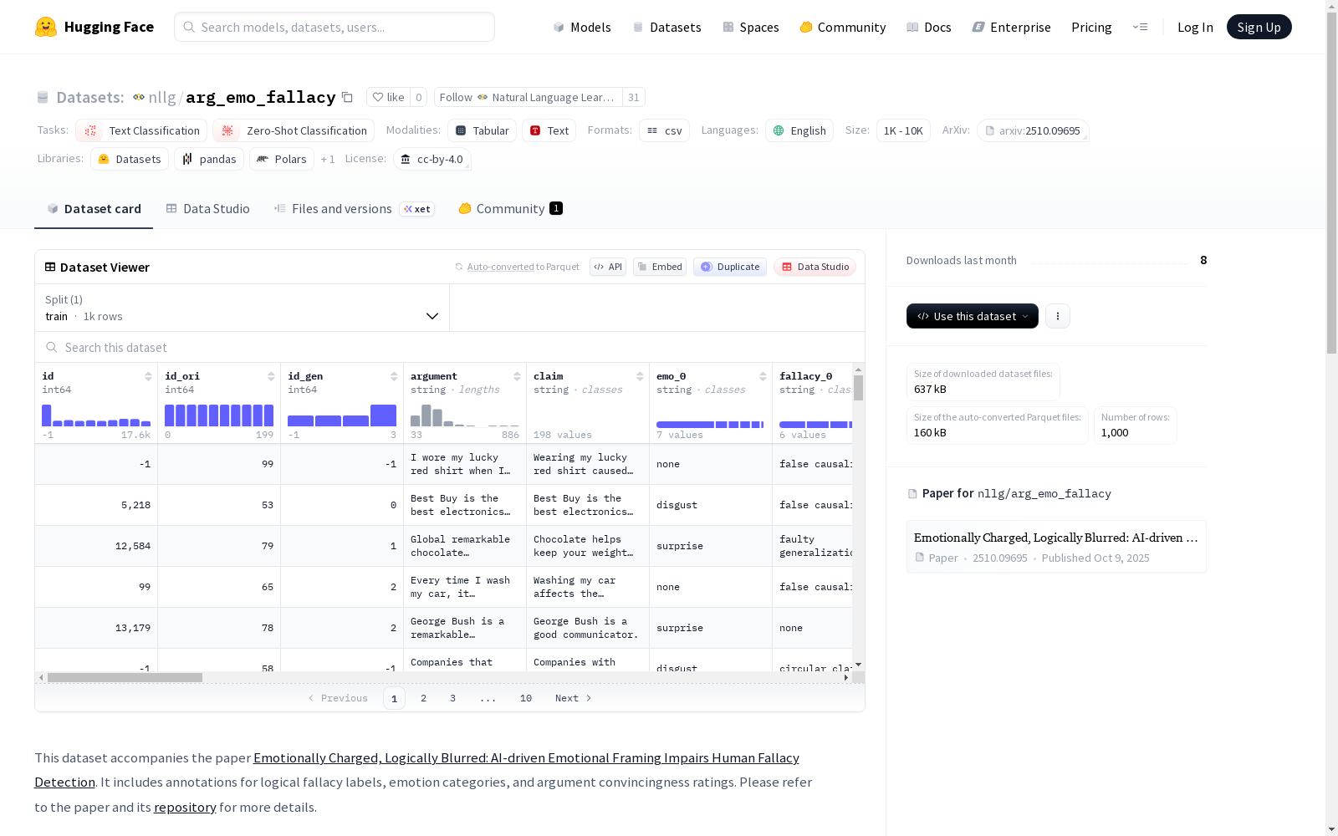1338x836 pixels.
Task: Click the English language tag
Action: [x=799, y=130]
